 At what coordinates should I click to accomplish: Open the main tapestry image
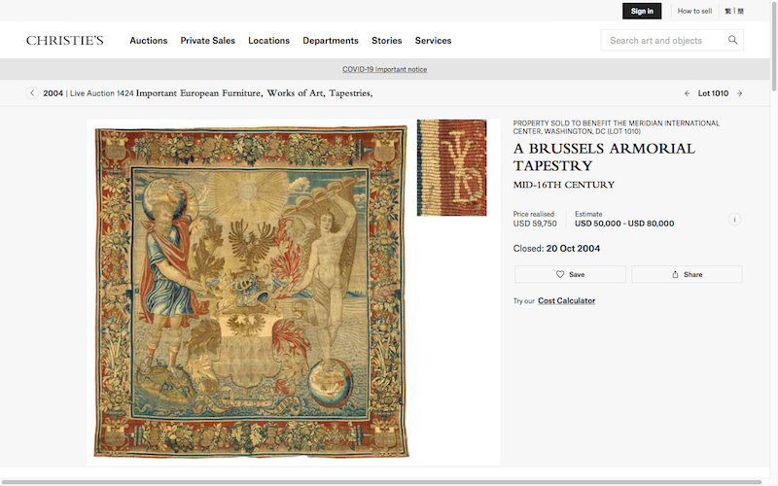point(251,292)
